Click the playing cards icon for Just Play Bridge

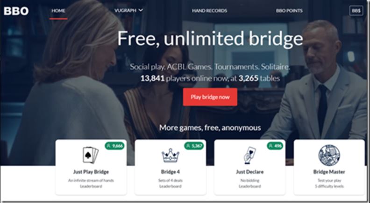coord(91,155)
